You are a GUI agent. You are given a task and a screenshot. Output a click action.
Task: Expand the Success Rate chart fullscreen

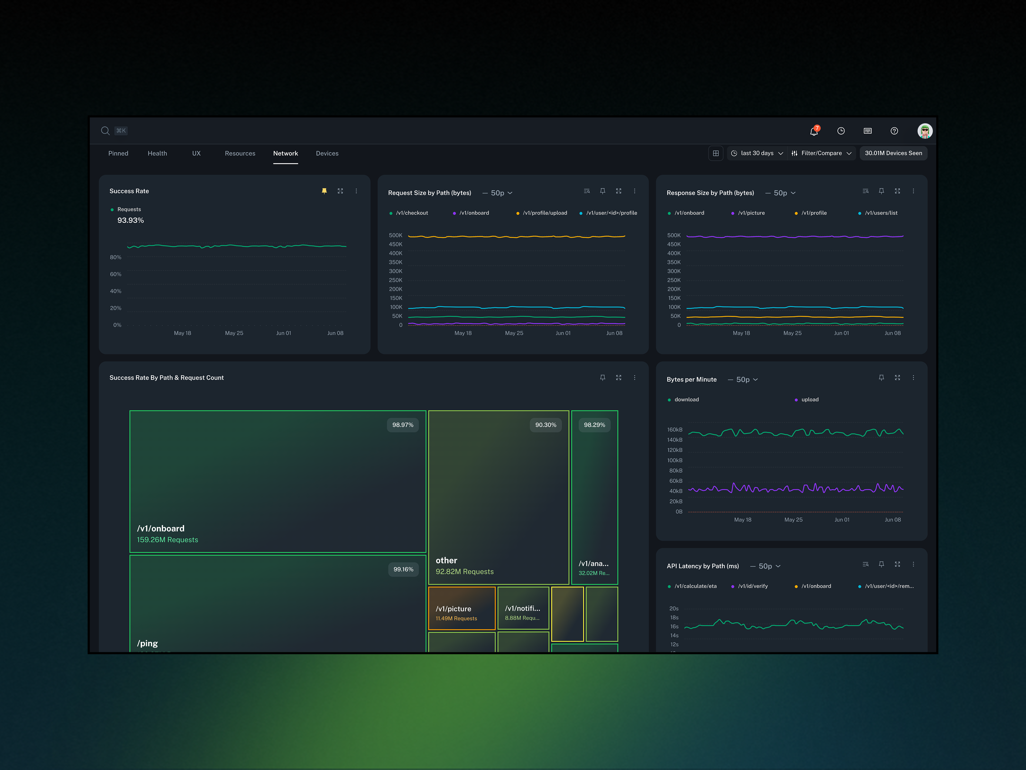(x=340, y=191)
